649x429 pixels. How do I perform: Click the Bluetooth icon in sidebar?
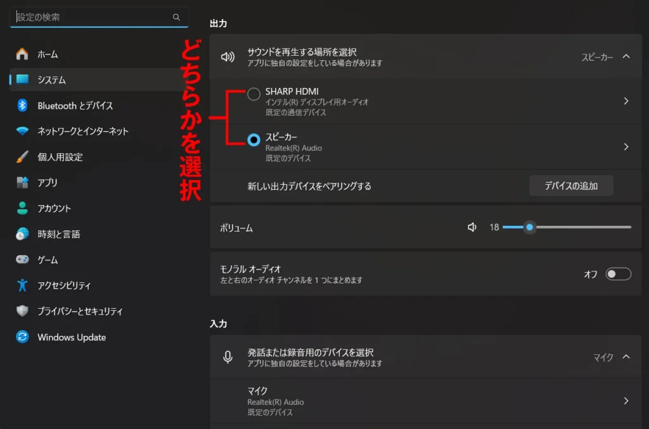coord(22,106)
